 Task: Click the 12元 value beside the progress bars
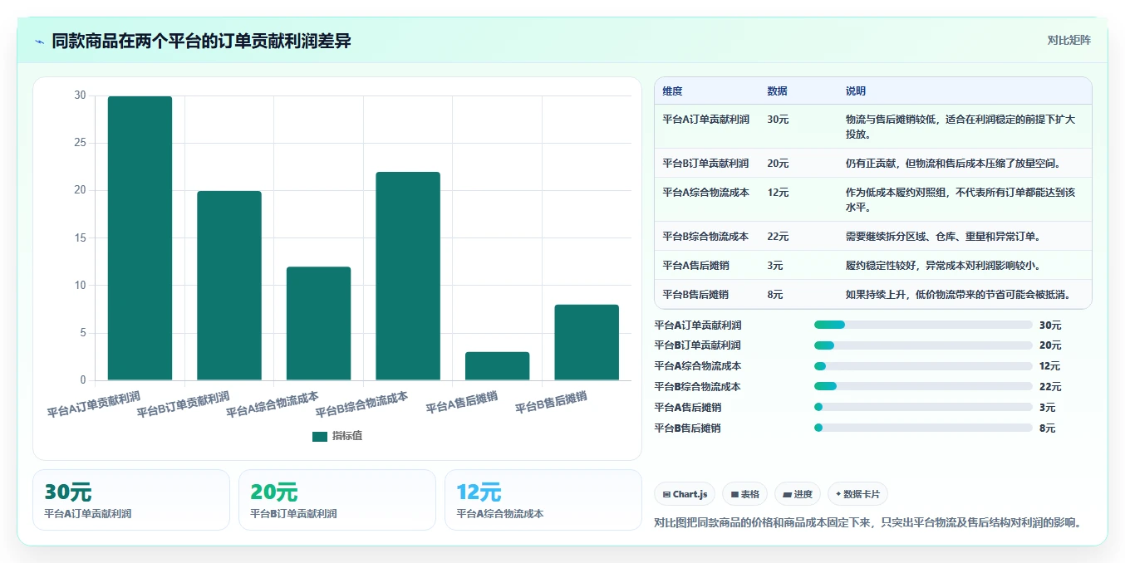click(x=1050, y=366)
